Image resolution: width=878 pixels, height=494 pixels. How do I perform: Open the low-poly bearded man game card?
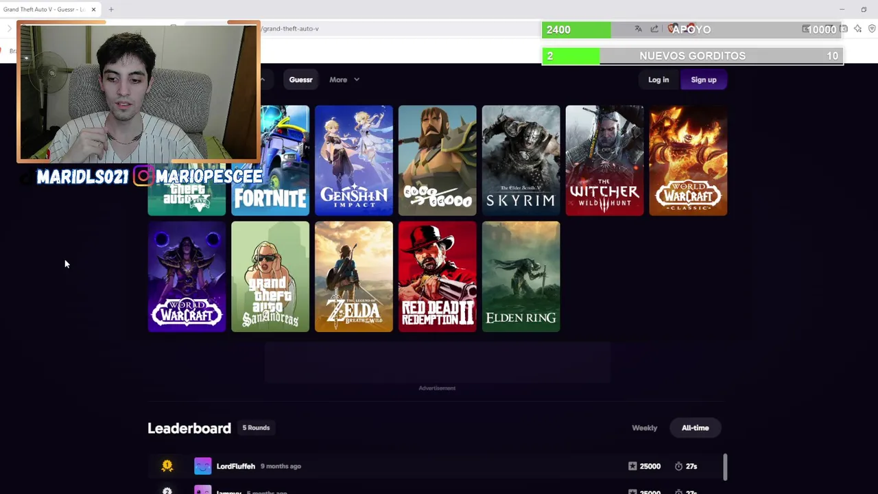[438, 161]
